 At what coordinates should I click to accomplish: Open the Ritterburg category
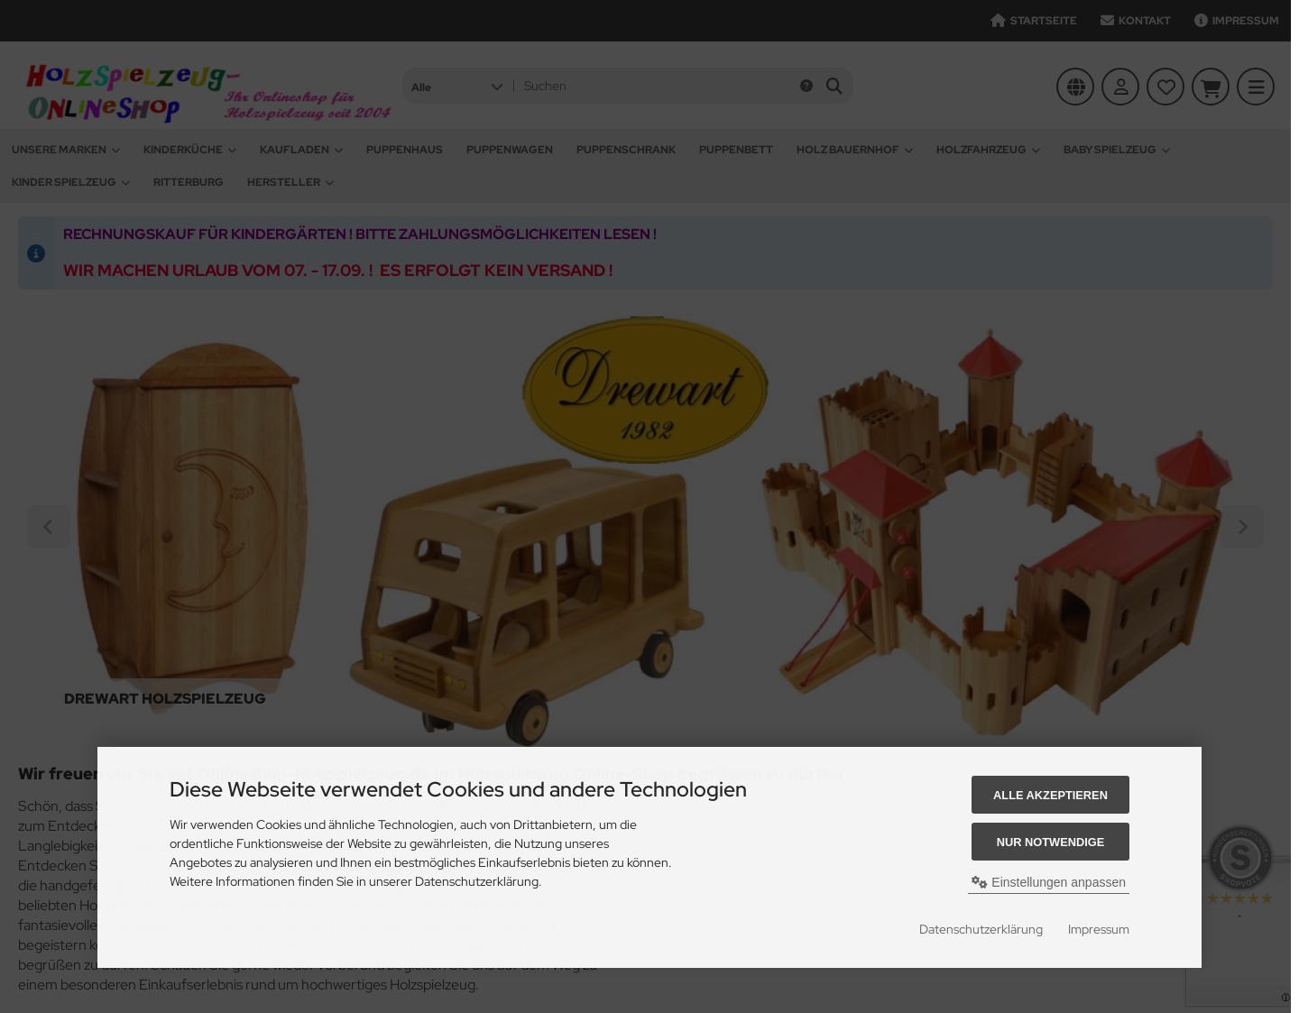click(x=188, y=182)
